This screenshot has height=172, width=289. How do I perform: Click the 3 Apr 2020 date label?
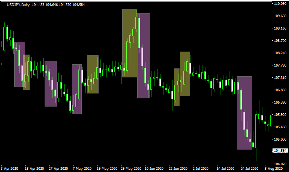click(9, 169)
